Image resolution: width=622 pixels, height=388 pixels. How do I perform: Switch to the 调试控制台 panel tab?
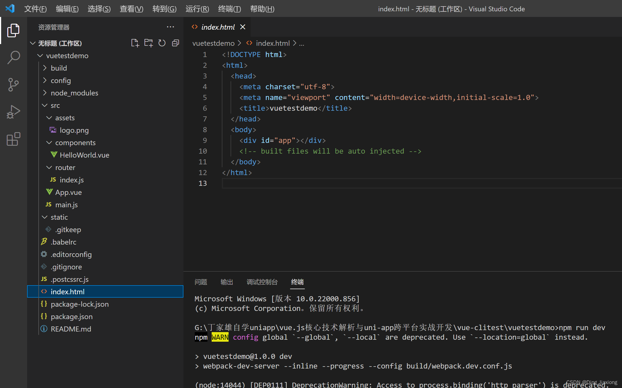click(x=262, y=282)
